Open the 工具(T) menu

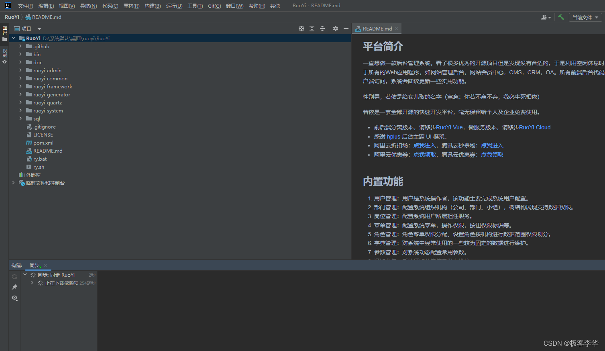pos(195,6)
